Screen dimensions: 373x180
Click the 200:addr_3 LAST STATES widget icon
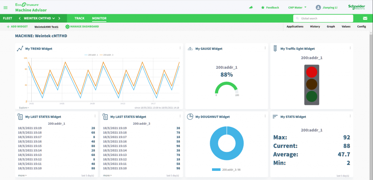[105, 117]
